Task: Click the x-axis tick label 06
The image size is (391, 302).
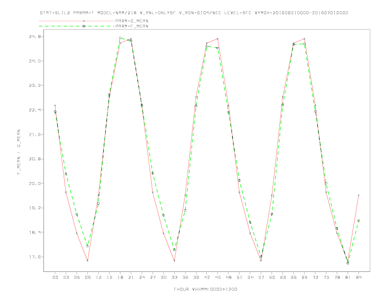Action: 77,277
